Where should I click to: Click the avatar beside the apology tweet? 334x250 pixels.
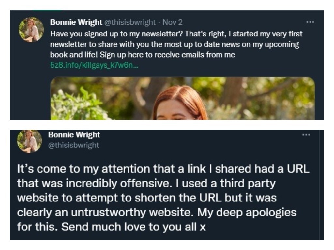click(30, 141)
